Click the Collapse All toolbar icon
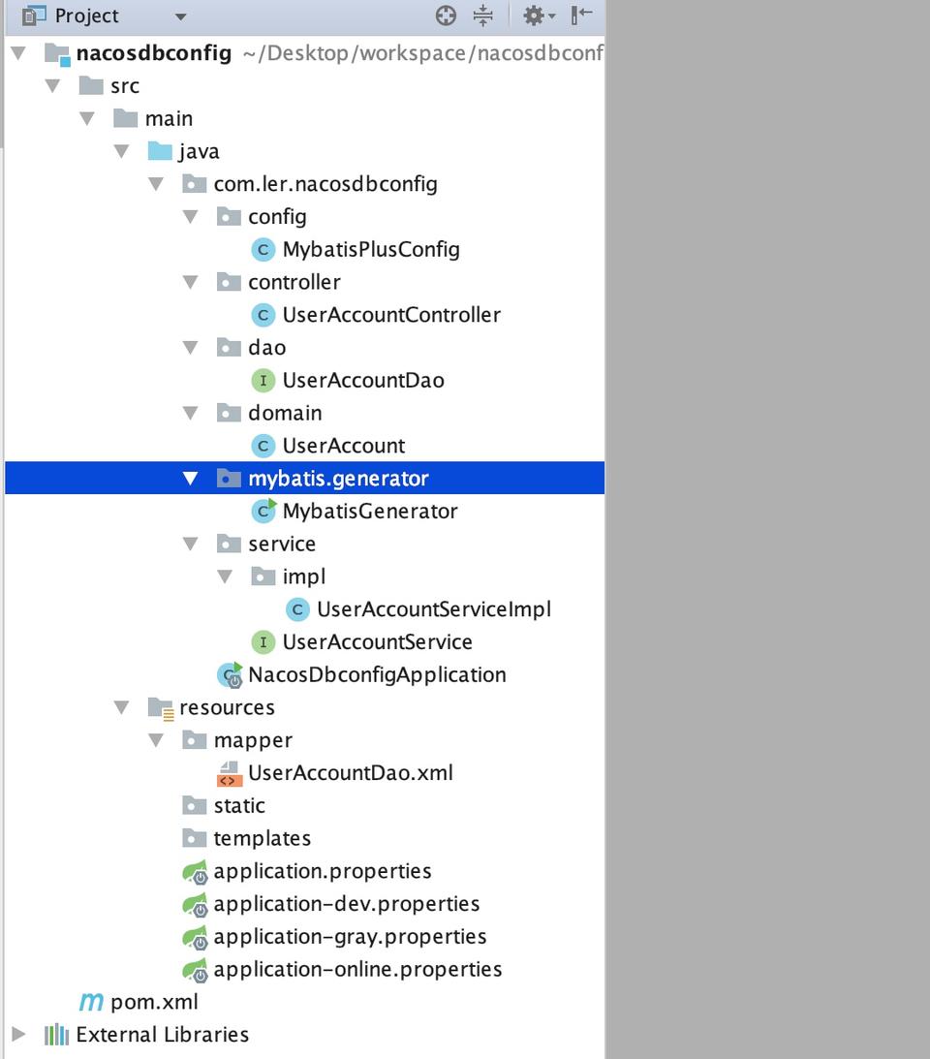This screenshot has height=1059, width=930. [x=482, y=16]
